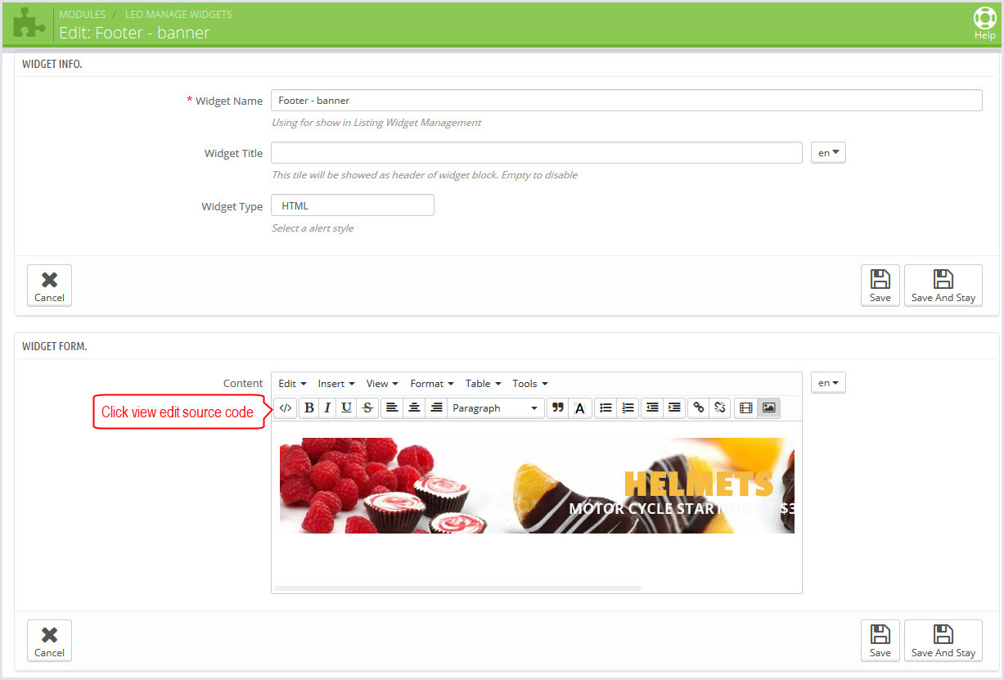1004x680 pixels.
Task: Open Widget Title language dropdown
Action: (x=828, y=153)
